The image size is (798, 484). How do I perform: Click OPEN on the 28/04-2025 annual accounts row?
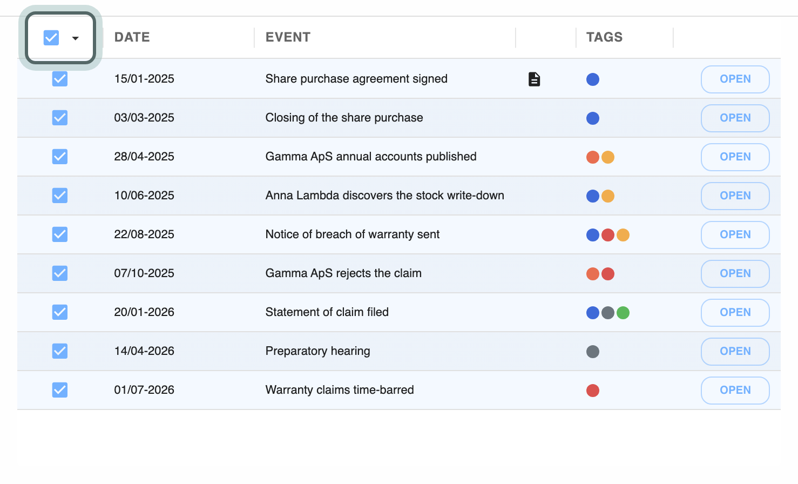coord(735,157)
